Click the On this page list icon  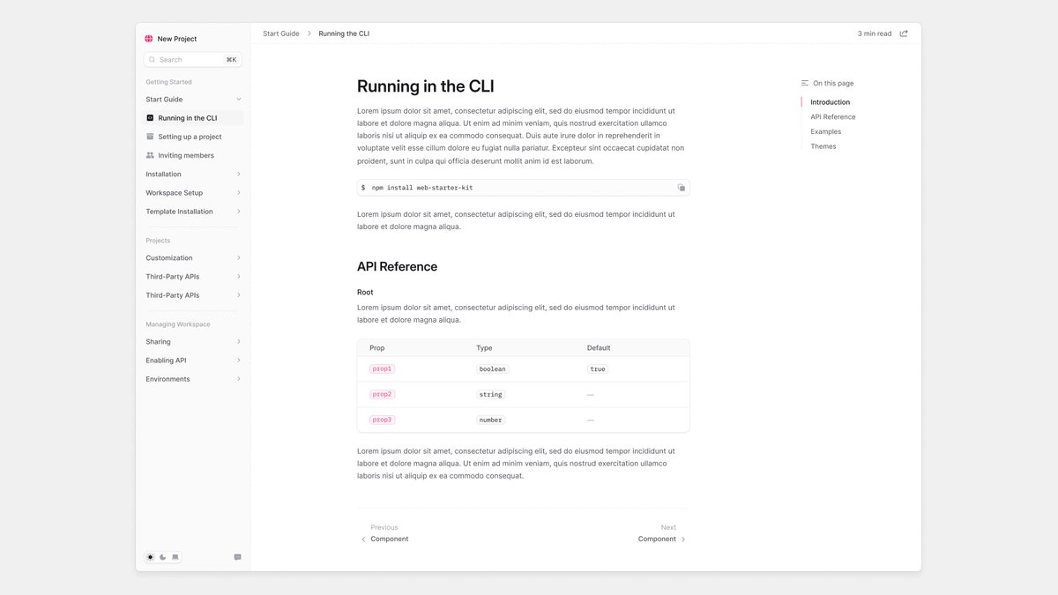805,82
